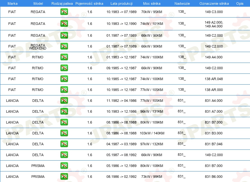The image size is (250, 182).
Task: Click the fuel icon in the PRISMA 831 B6.000 row
Action: 64,177
